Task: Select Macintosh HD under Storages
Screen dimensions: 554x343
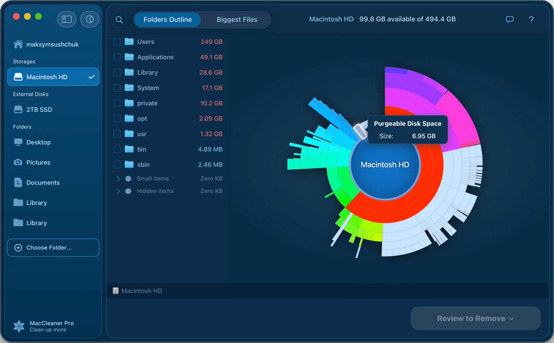Action: click(x=53, y=77)
